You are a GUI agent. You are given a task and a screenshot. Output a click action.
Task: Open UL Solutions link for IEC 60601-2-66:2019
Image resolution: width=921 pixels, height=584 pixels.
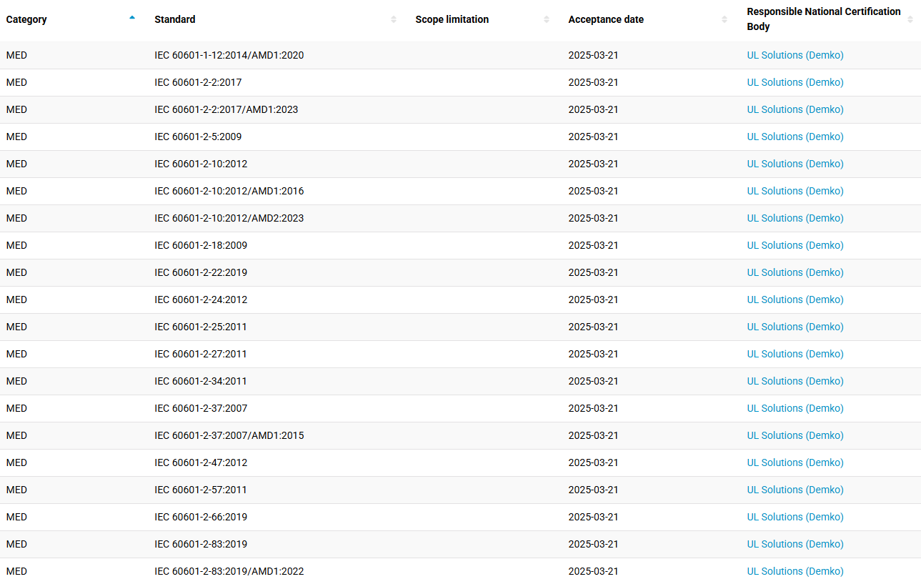[795, 517]
